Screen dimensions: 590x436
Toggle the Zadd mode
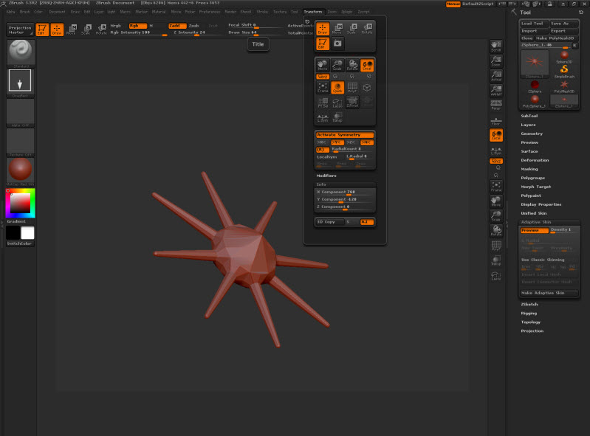(177, 26)
